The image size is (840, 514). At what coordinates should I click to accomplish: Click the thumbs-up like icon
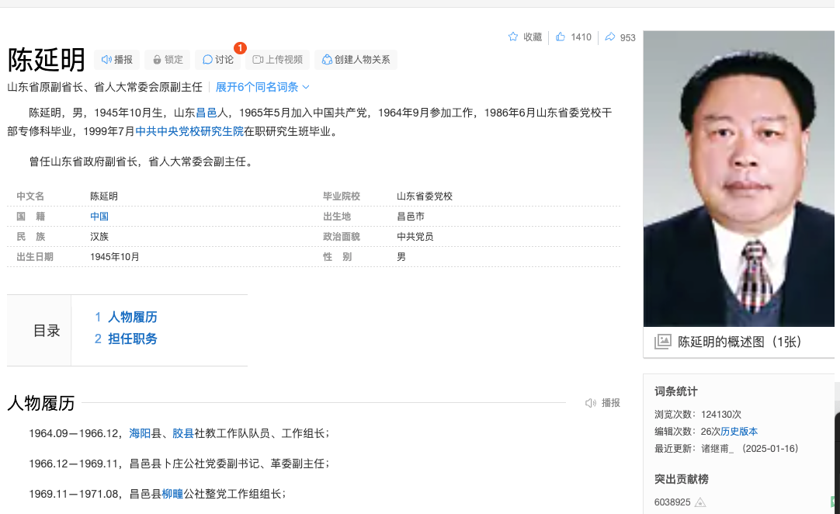point(561,37)
